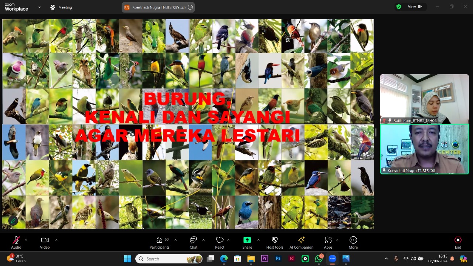Unmute the microphone Audio button
The image size is (473, 266).
coord(16,243)
